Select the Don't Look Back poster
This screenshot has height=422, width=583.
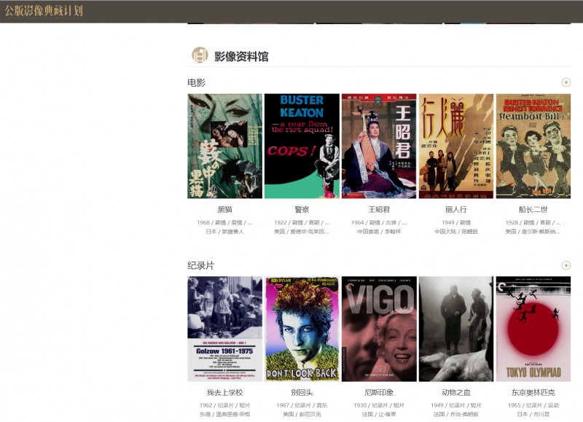[302, 328]
